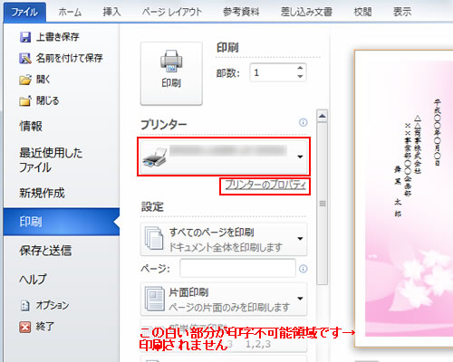The width and height of the screenshot is (453, 362).
Task: Expand the すべてのページを印刷 dropdown
Action: pos(300,239)
